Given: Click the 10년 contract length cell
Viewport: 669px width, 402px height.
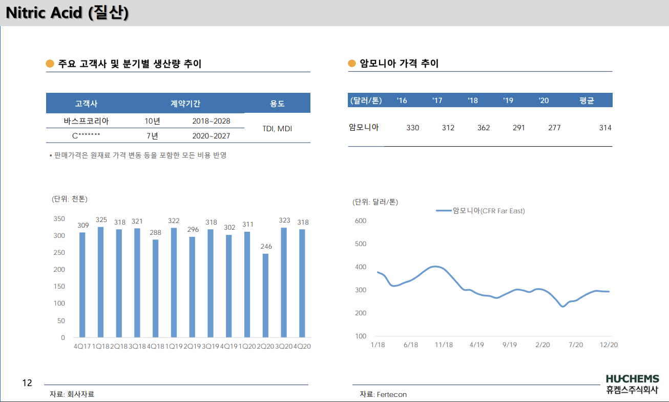Looking at the screenshot, I should (152, 121).
